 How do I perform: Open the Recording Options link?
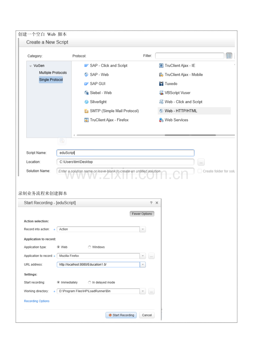click(x=37, y=301)
